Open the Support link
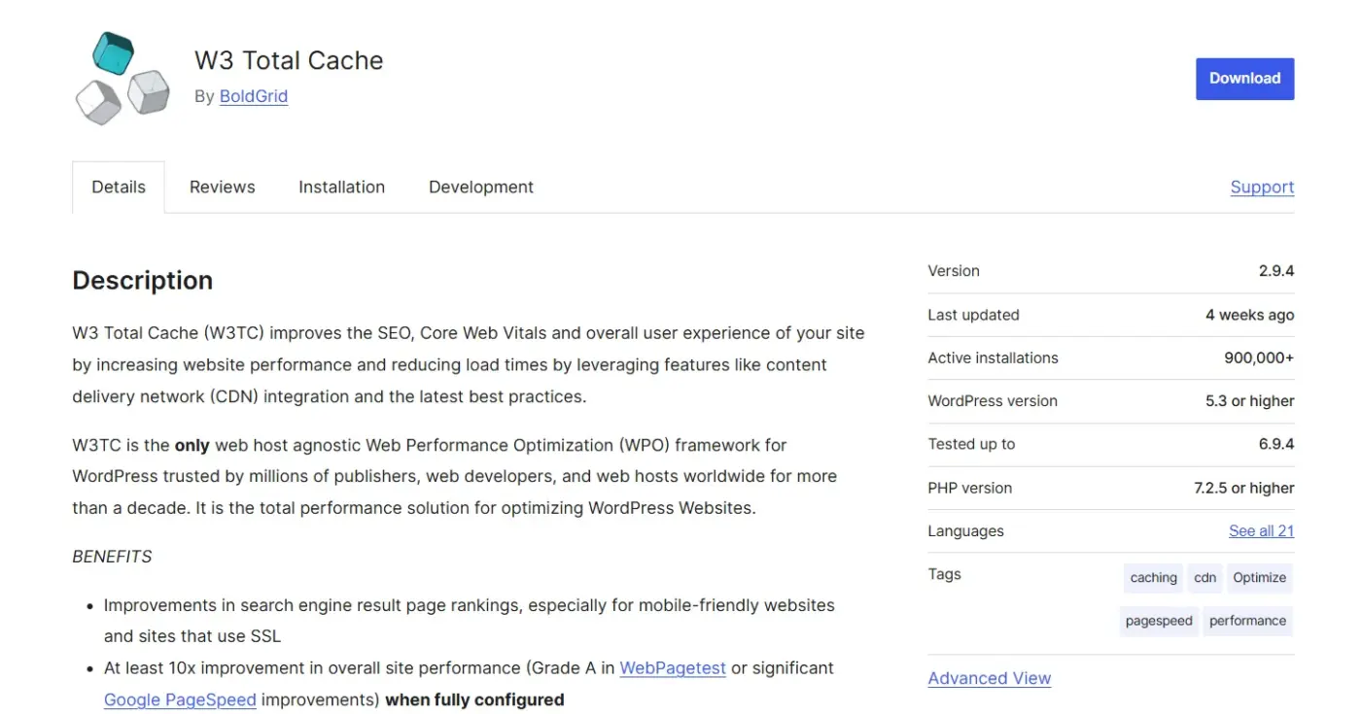This screenshot has height=714, width=1361. coord(1262,187)
